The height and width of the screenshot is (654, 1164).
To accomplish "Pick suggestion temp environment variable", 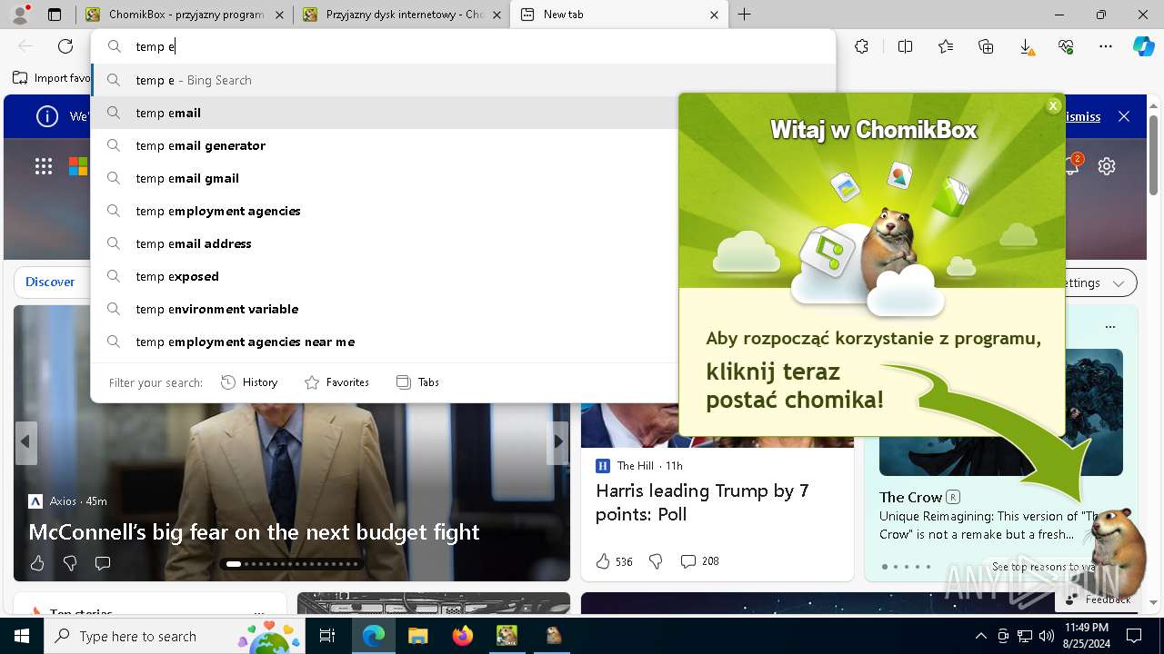I will click(385, 309).
